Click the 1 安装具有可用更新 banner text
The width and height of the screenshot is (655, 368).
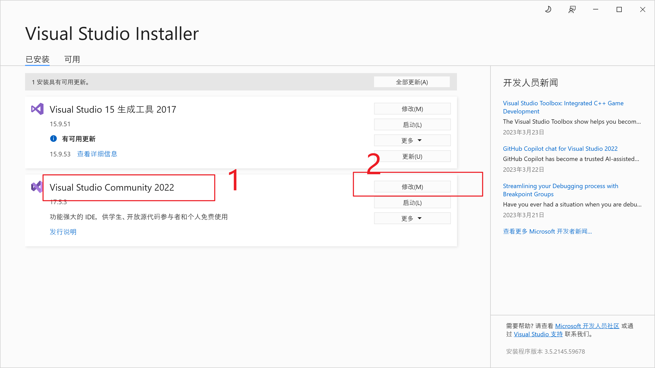pyautogui.click(x=61, y=82)
